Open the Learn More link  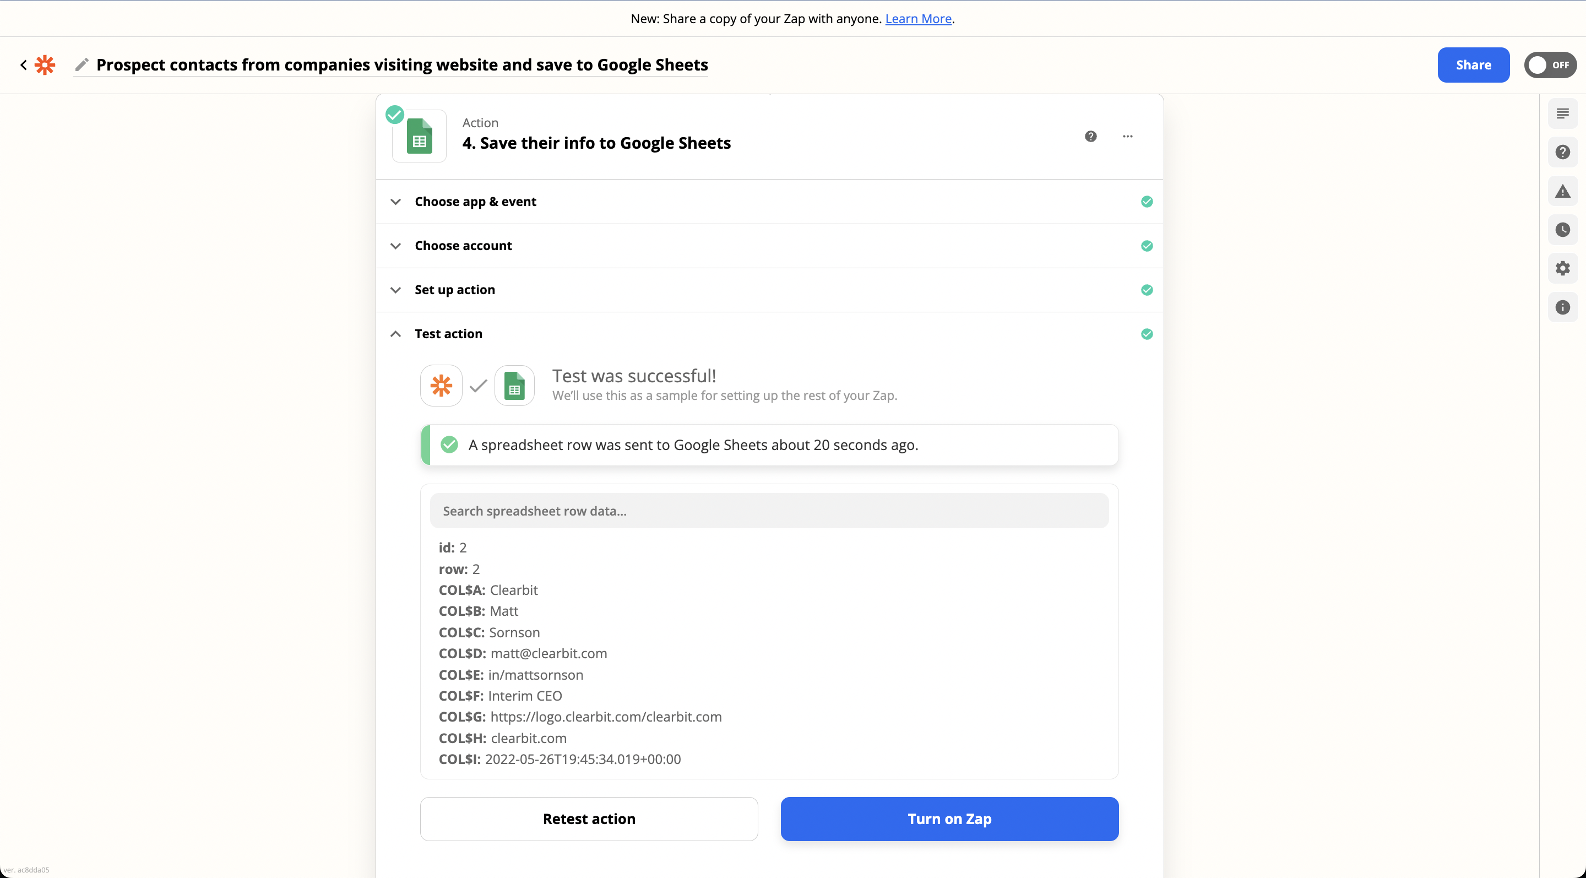pos(918,19)
